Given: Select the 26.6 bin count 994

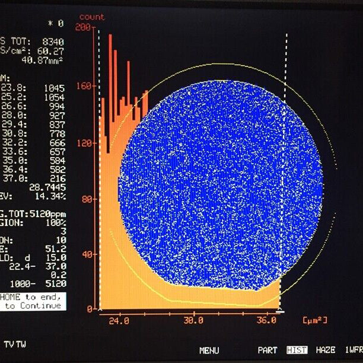Looking at the screenshot, I should tap(57, 107).
